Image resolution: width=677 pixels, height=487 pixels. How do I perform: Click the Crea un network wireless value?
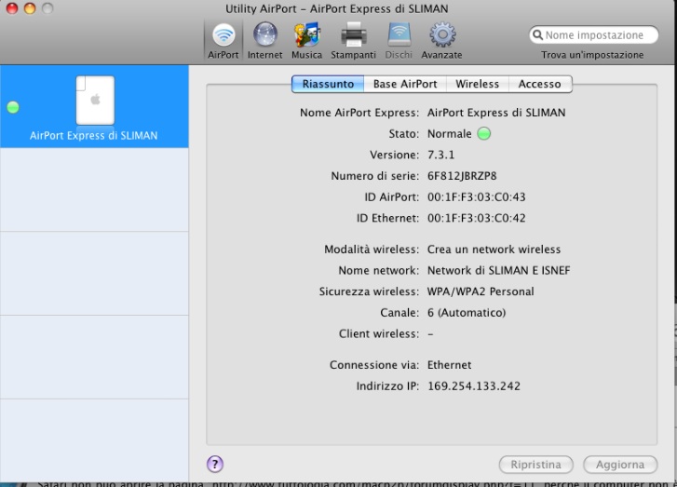(494, 250)
